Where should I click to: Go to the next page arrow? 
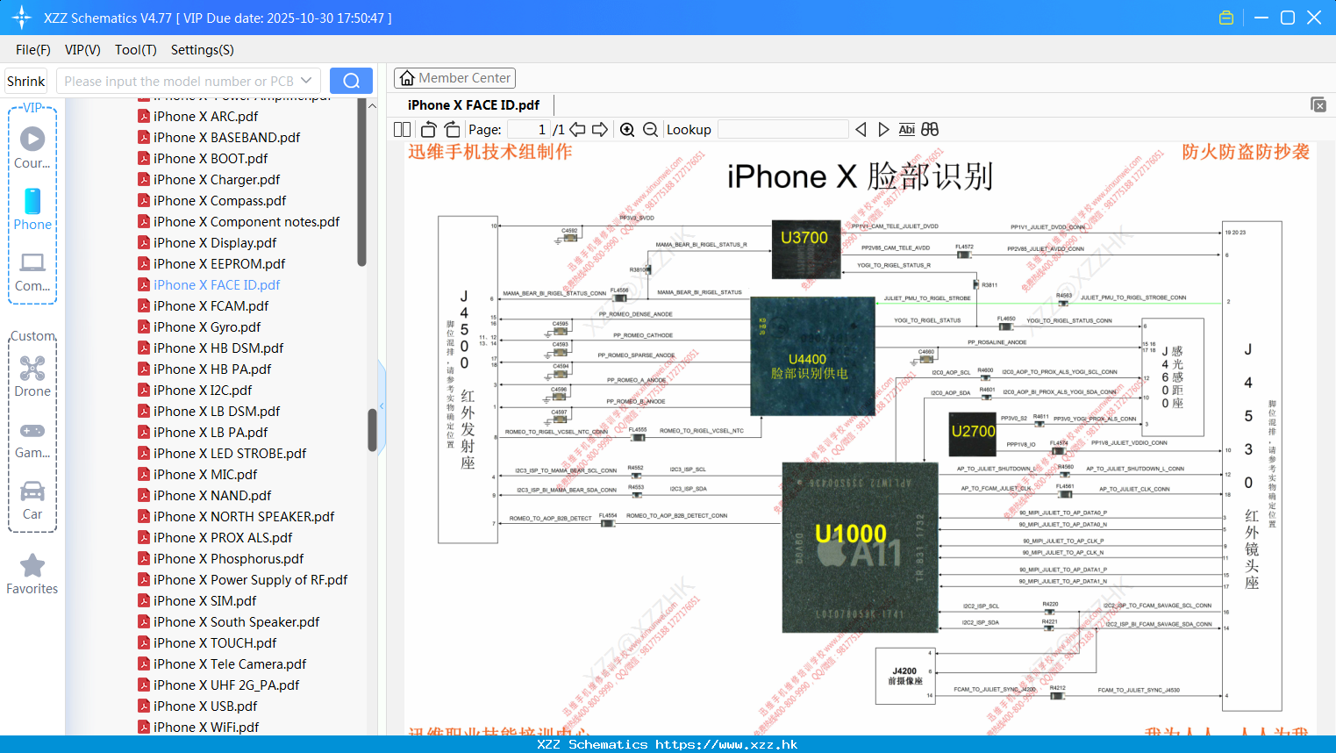(600, 130)
